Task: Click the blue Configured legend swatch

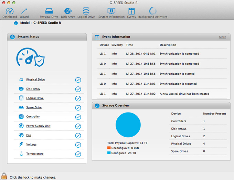Action: (x=109, y=153)
